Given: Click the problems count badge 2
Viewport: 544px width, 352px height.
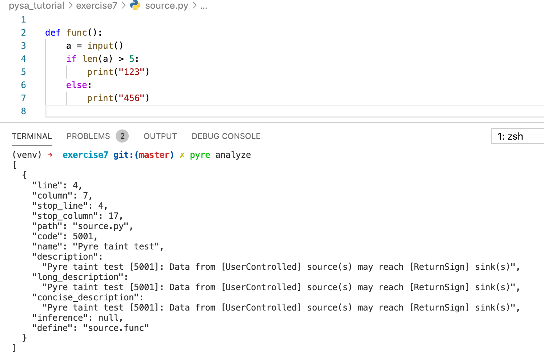Looking at the screenshot, I should (x=123, y=136).
